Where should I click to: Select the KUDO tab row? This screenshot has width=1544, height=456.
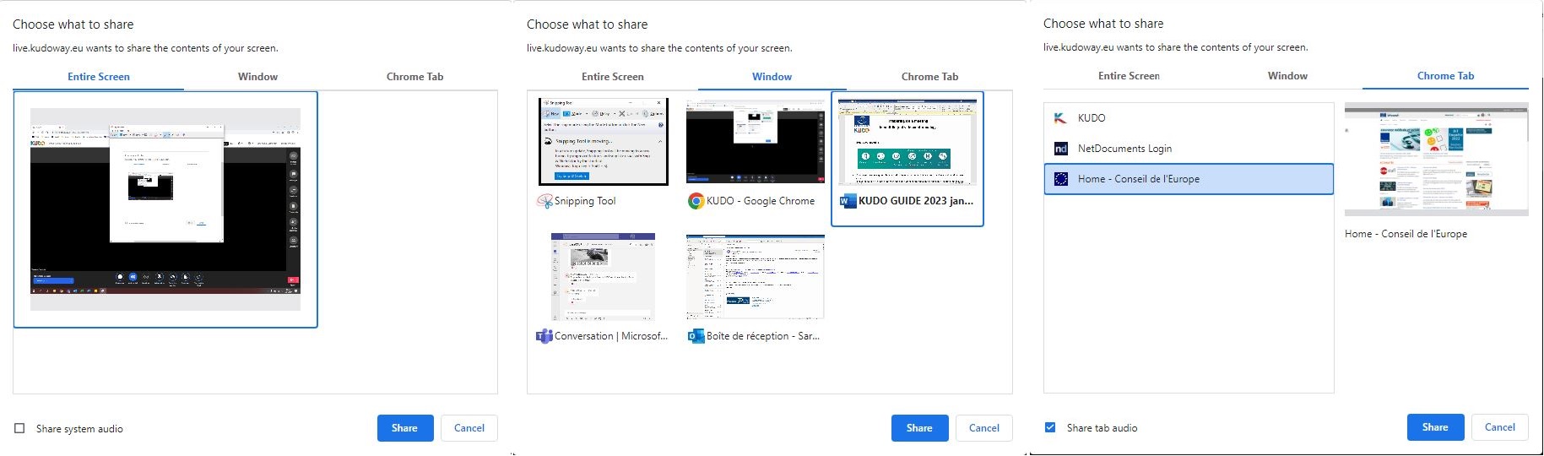coord(1189,118)
